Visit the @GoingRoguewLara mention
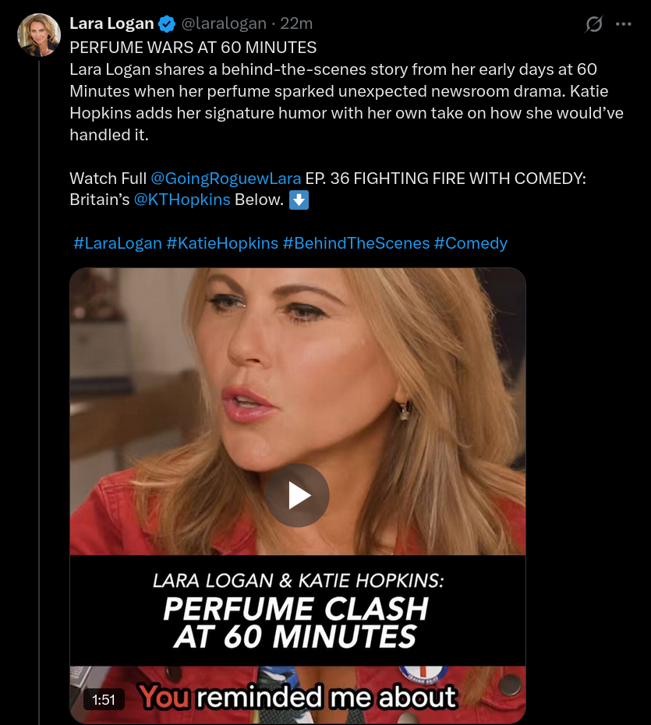The image size is (651, 725). 225,178
